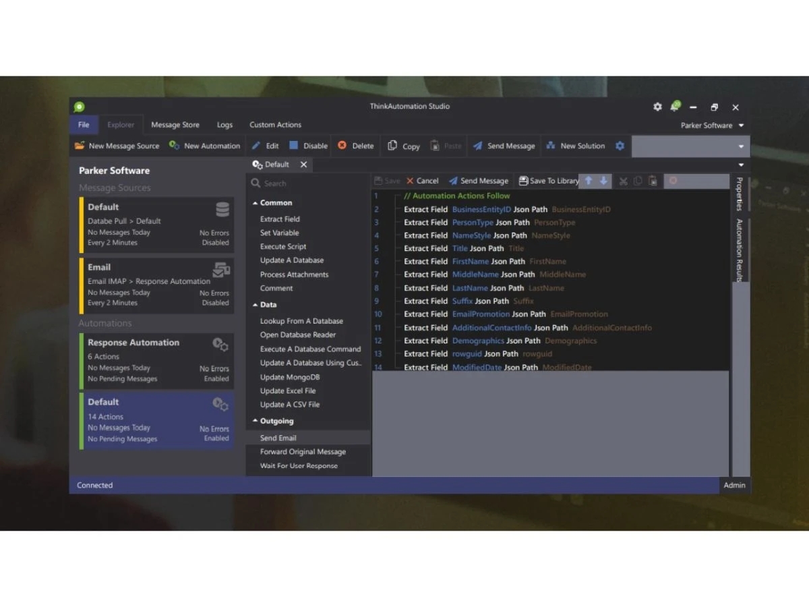Image resolution: width=809 pixels, height=607 pixels.
Task: Select Lookup From A Database action
Action: (301, 321)
